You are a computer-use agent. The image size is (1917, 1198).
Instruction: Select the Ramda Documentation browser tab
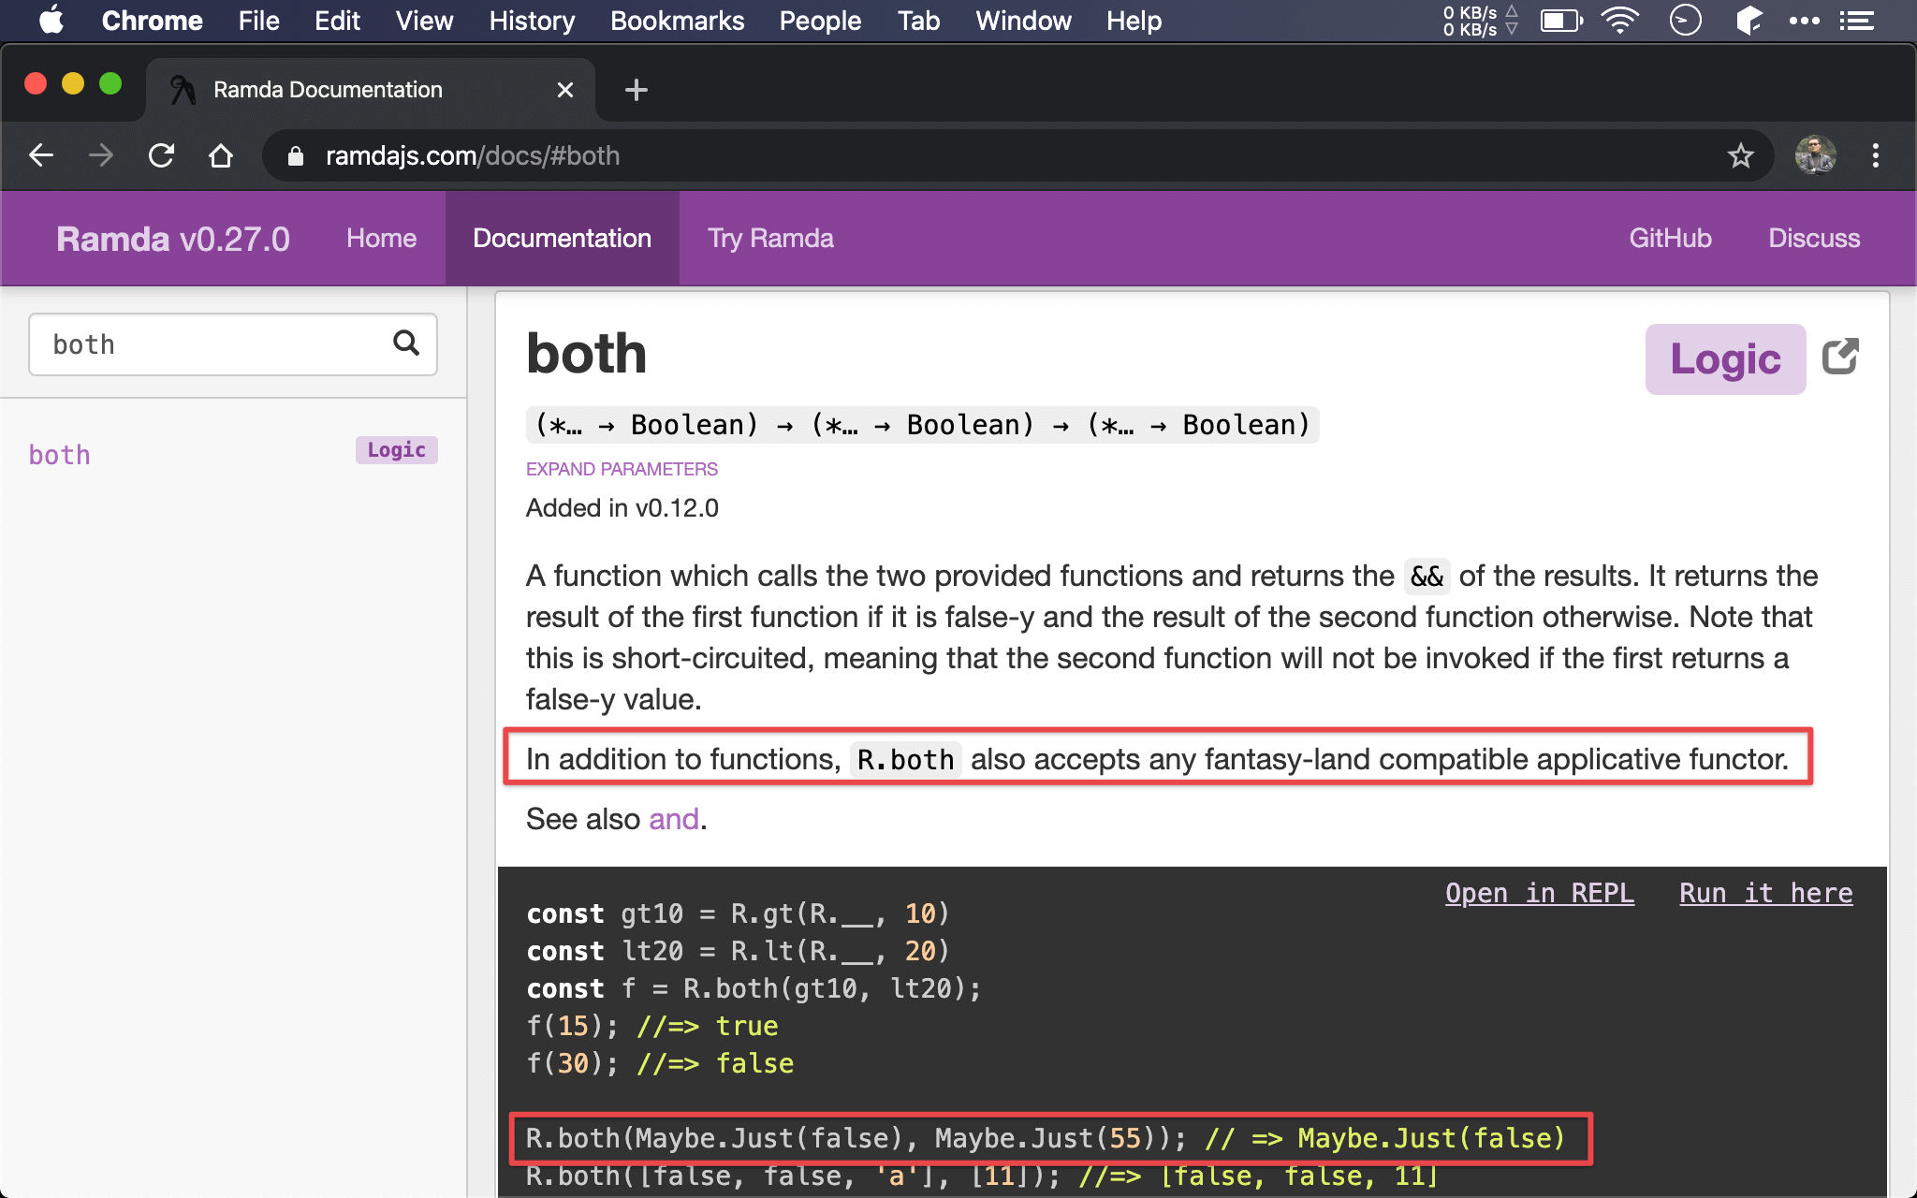(x=370, y=90)
